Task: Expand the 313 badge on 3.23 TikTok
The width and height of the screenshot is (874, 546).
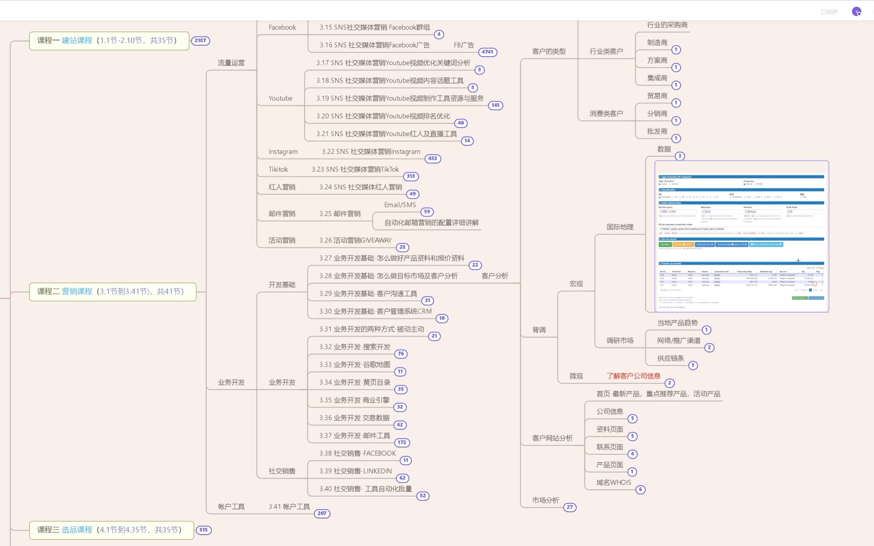Action: click(411, 176)
